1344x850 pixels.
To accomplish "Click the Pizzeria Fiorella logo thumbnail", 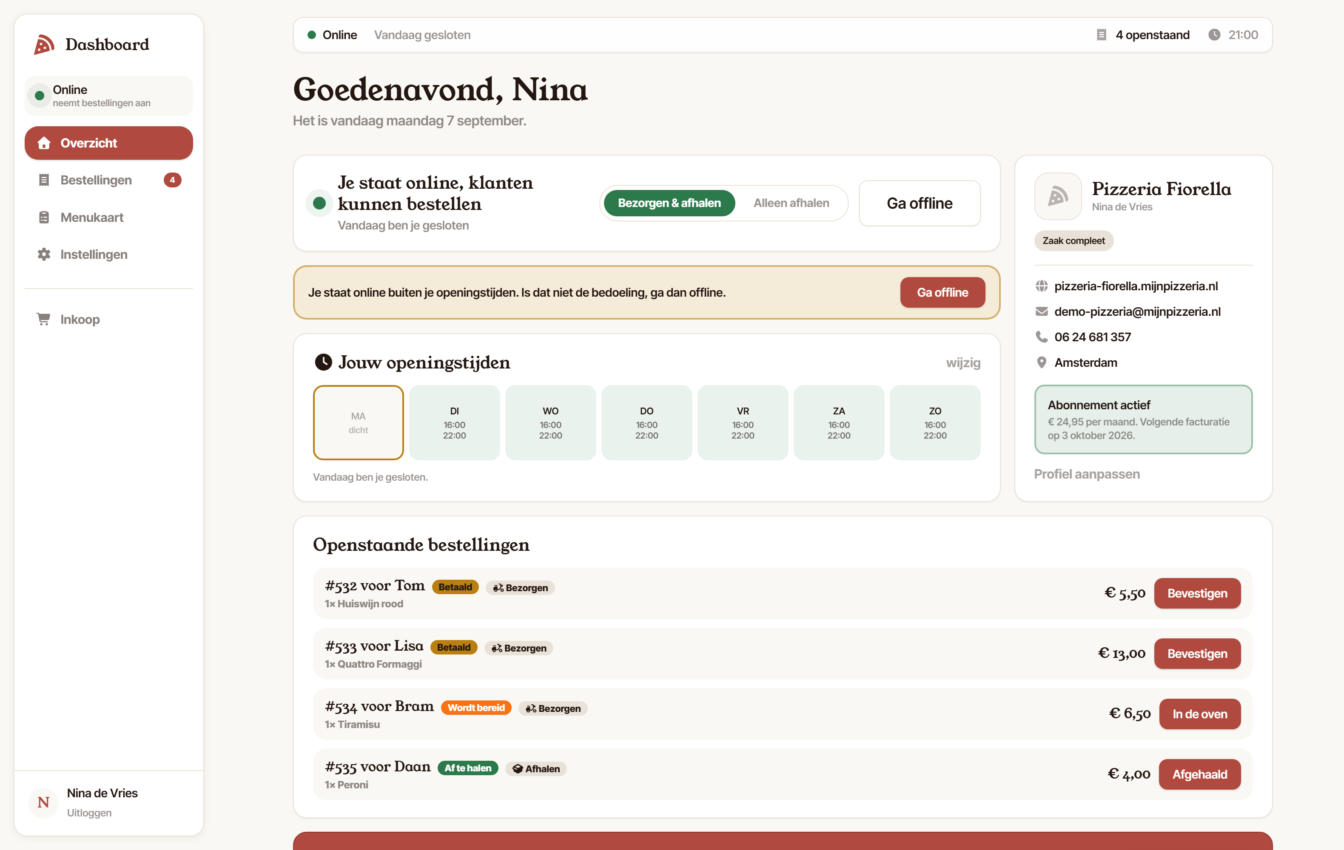I will pos(1058,196).
